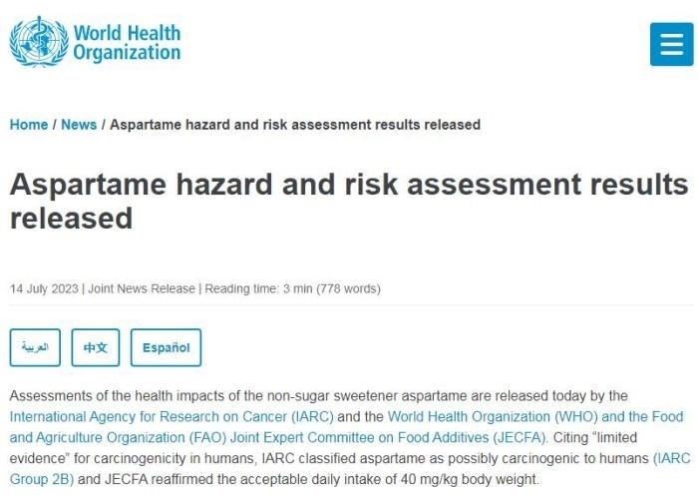Click the "40 mg/kg body weight" text
698x498 pixels.
coord(469,479)
